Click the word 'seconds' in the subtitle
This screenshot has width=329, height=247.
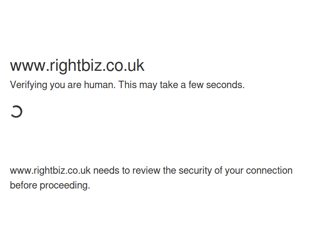225,85
